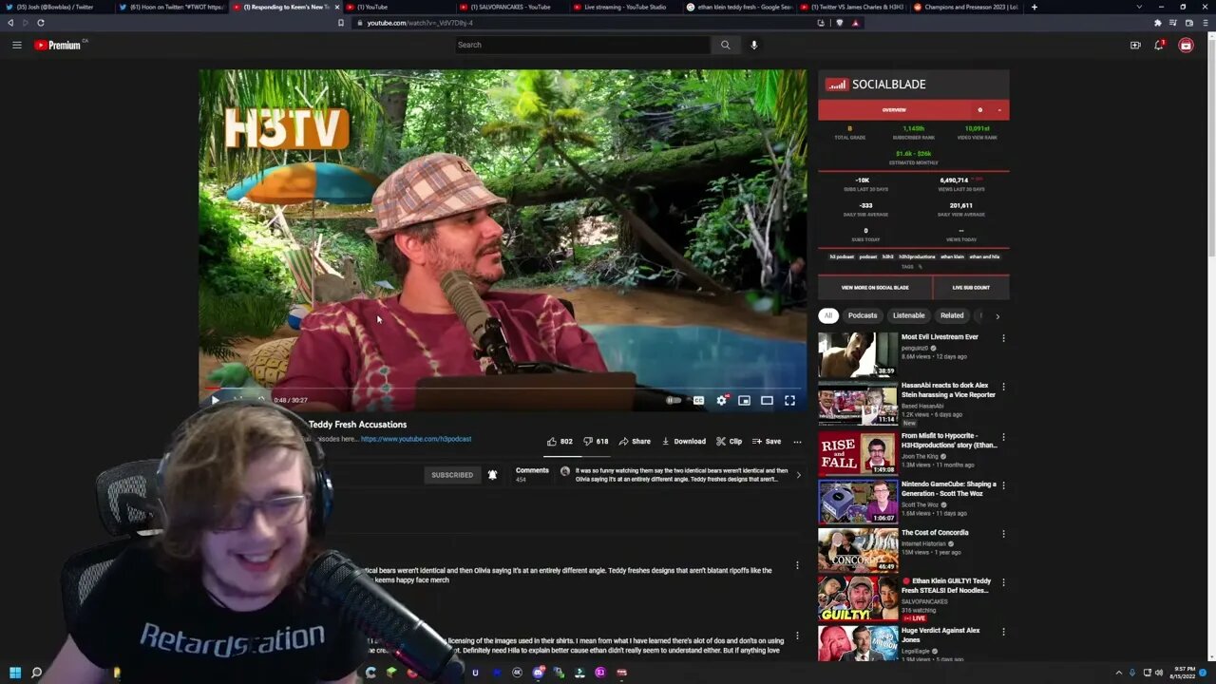
Task: Seek on the video progress bar
Action: click(503, 388)
